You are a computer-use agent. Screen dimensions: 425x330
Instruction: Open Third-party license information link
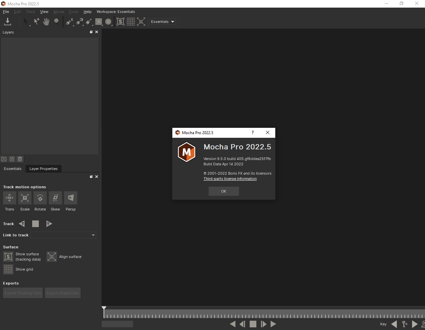pyautogui.click(x=230, y=179)
